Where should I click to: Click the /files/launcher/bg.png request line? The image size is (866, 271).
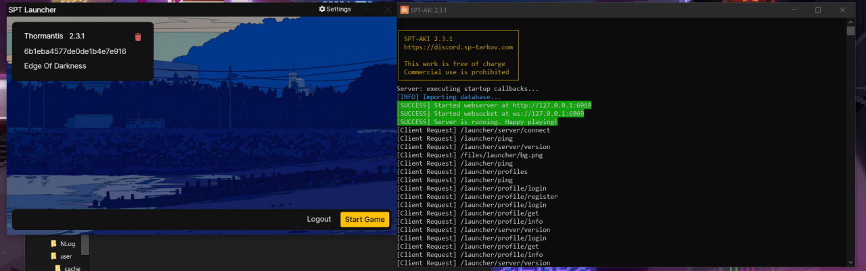coord(470,155)
